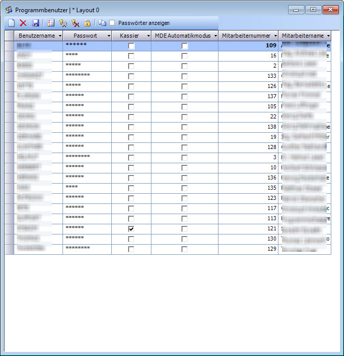The image size is (344, 356).
Task: Tick MDE Automatikmodus for employee 109
Action: point(184,46)
